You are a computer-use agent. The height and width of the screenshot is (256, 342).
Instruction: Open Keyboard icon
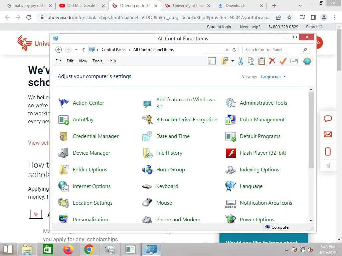tap(147, 187)
